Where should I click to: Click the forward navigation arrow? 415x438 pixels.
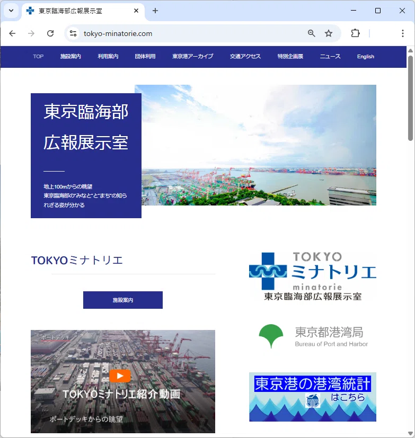tap(31, 33)
